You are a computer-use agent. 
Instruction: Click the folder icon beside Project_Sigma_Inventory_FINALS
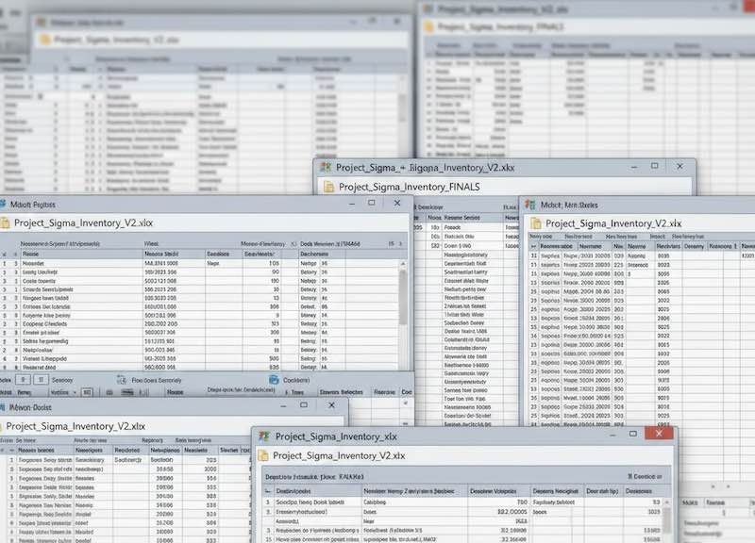pos(328,188)
